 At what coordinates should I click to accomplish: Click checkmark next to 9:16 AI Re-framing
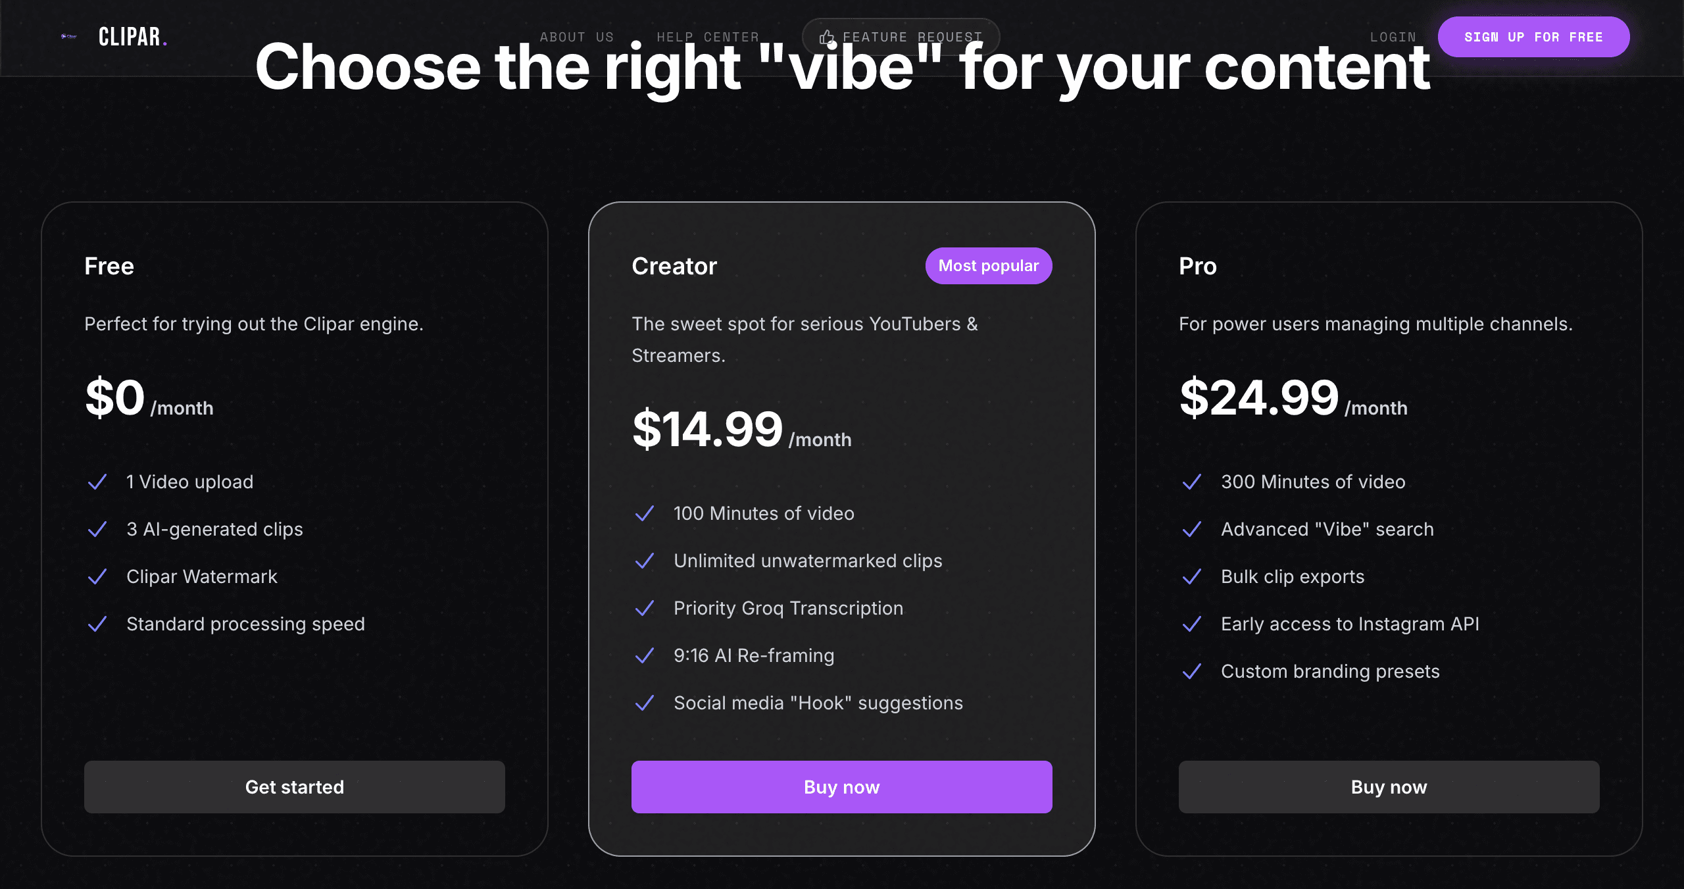pyautogui.click(x=645, y=656)
